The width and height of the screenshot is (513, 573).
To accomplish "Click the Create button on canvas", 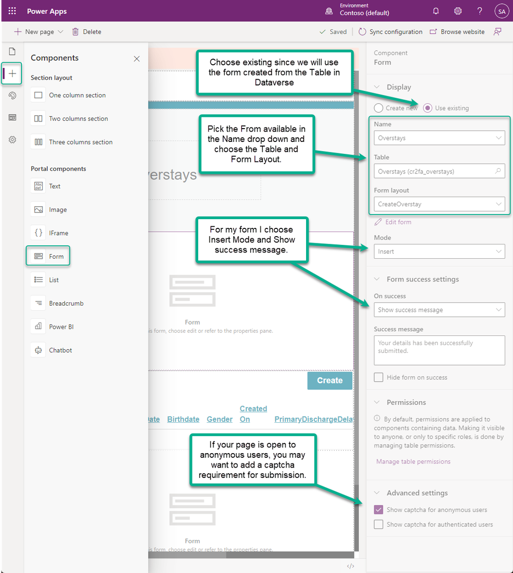I will coord(330,381).
